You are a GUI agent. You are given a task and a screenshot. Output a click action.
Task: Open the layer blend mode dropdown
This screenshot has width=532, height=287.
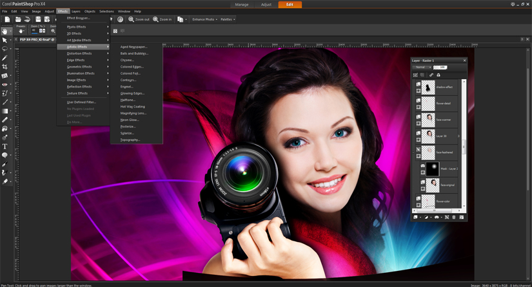[x=422, y=67]
